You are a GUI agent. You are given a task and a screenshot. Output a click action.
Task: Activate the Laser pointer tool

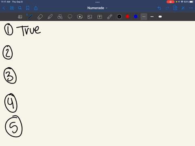click(110, 17)
